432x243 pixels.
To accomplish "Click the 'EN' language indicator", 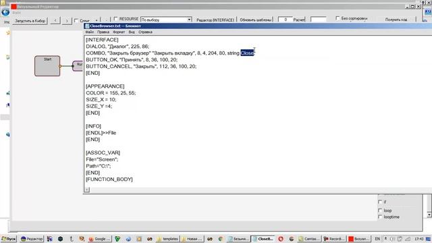I will 377,239.
